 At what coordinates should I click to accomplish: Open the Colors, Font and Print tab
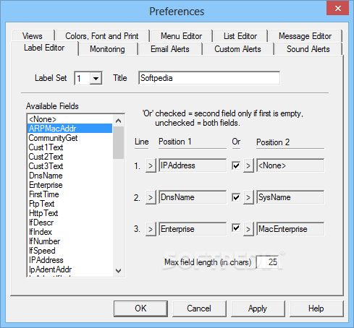point(102,36)
